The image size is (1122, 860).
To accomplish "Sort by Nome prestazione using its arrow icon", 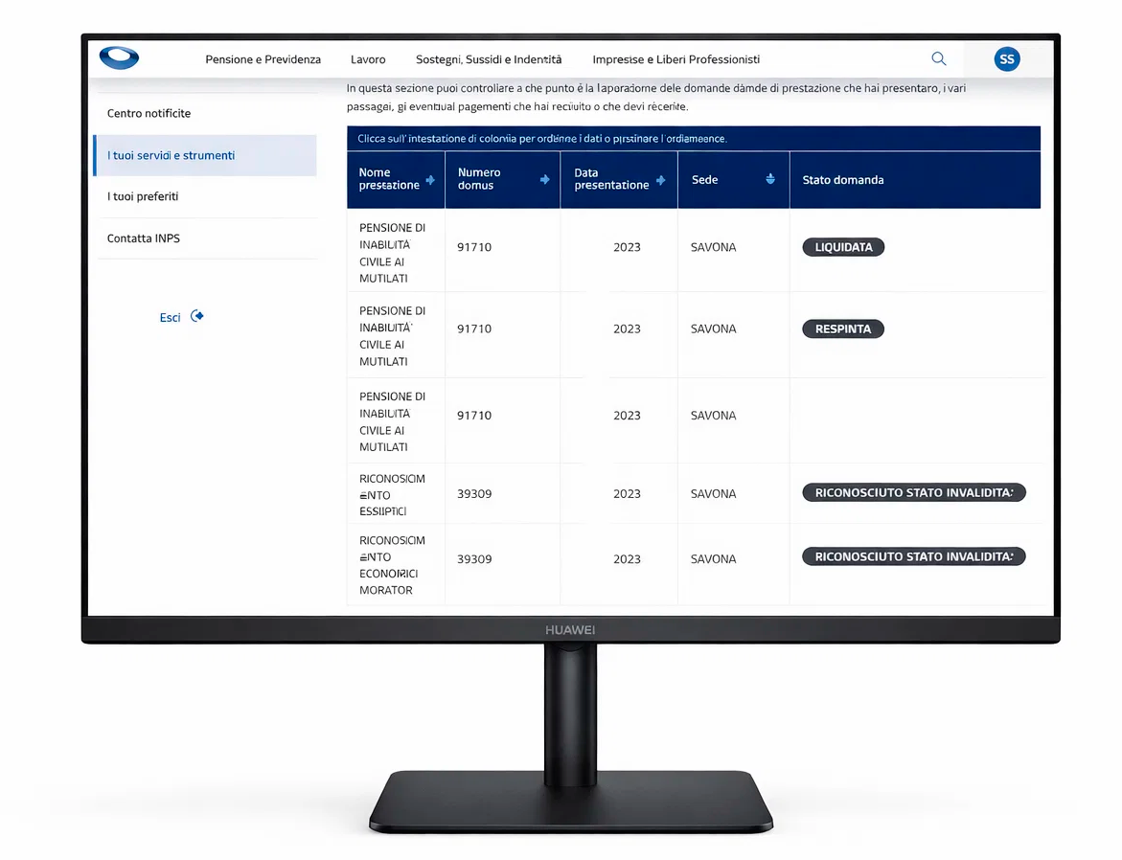I will click(x=430, y=180).
